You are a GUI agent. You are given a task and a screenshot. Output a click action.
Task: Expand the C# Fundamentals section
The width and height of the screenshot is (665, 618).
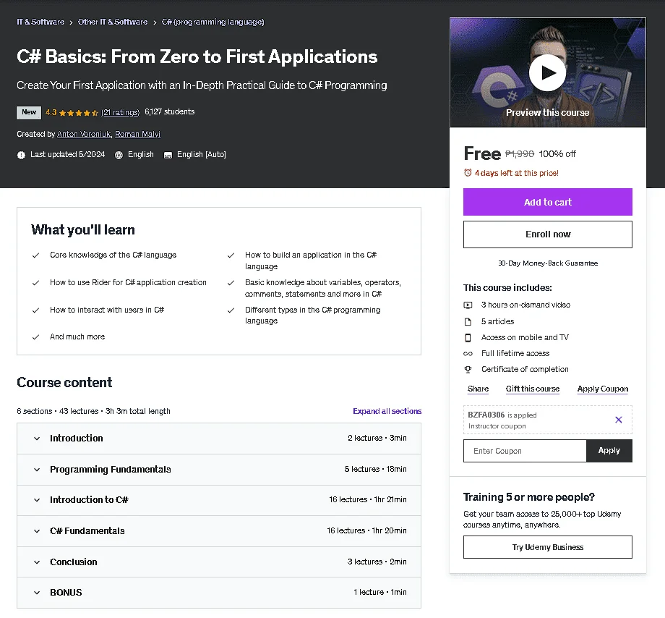[219, 531]
